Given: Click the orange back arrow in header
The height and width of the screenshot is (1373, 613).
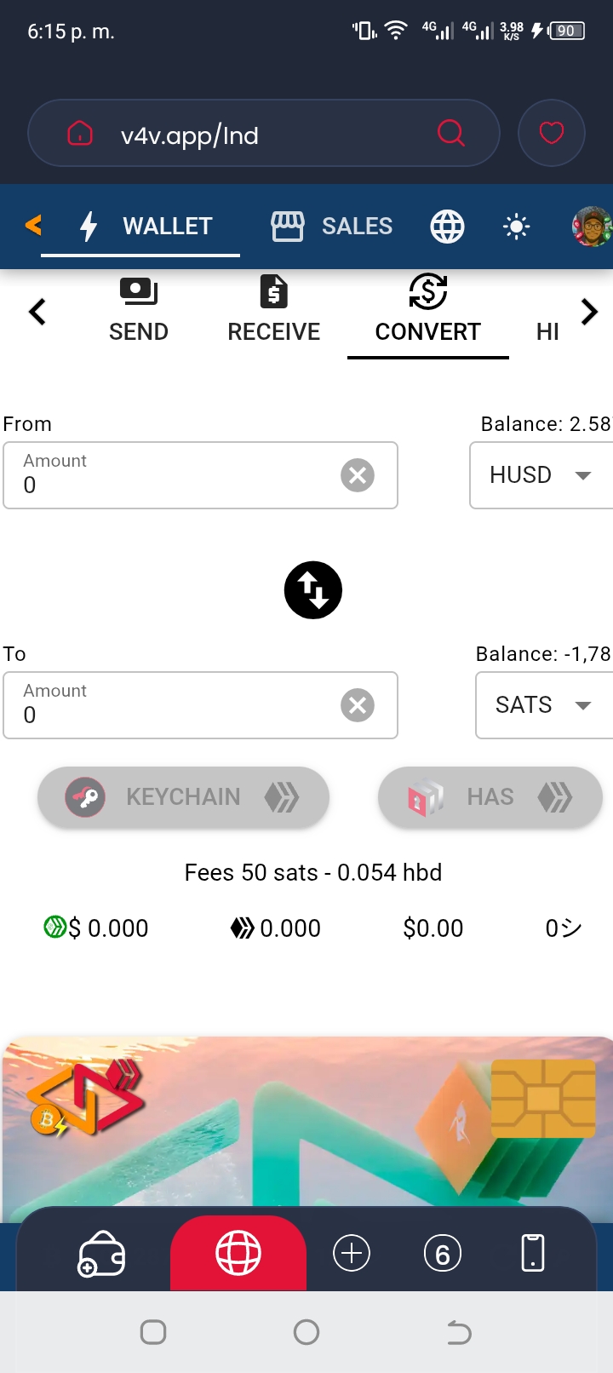Looking at the screenshot, I should click(33, 226).
